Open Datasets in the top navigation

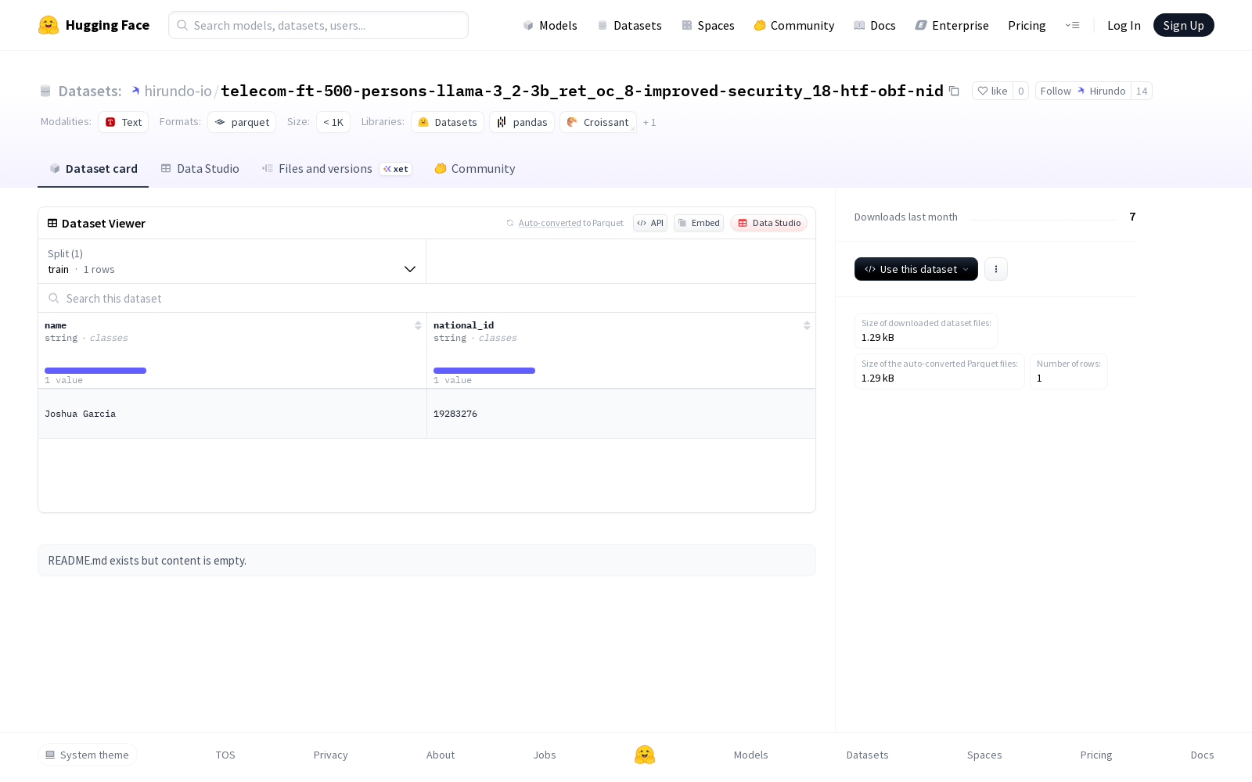[630, 25]
